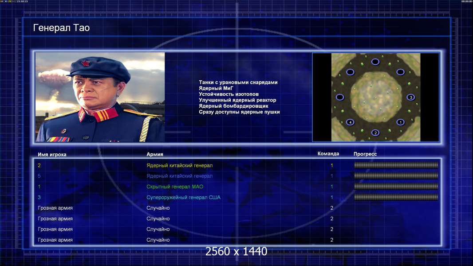
Task: Click the green player name "1"
Action: click(x=39, y=187)
